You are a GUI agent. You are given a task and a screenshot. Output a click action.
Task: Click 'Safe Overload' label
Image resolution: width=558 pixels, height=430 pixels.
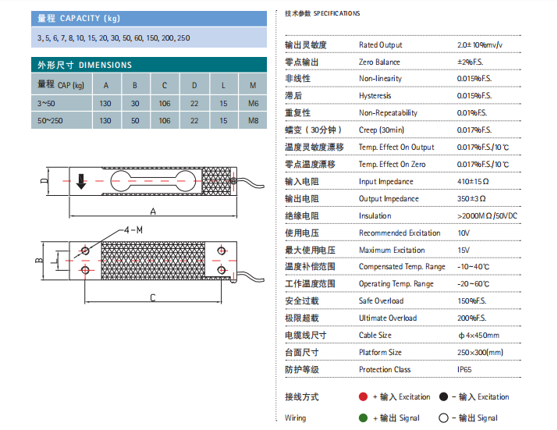tap(381, 300)
